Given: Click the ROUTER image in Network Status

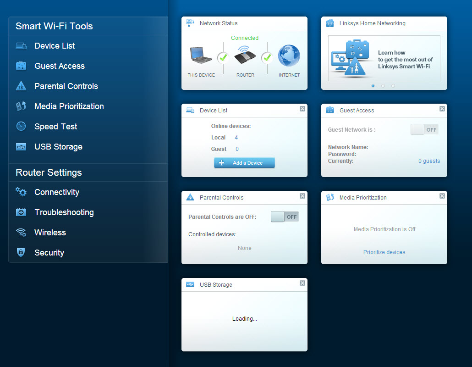Looking at the screenshot, I should pyautogui.click(x=245, y=55).
